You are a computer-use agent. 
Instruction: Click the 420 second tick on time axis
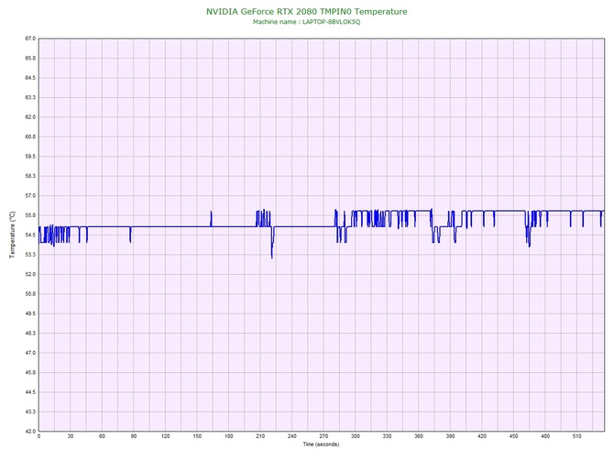pyautogui.click(x=481, y=436)
